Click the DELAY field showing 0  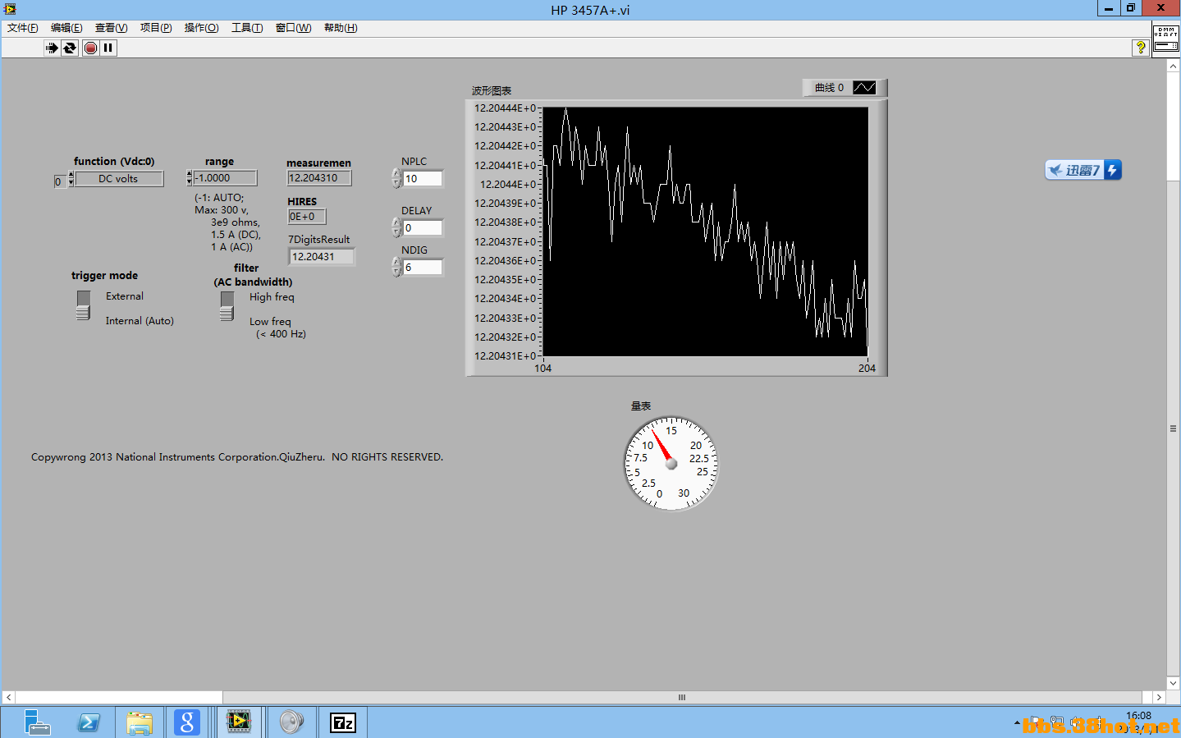(423, 227)
